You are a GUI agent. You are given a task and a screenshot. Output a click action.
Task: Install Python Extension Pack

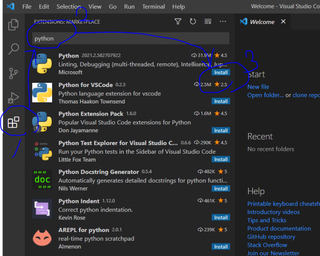tap(221, 130)
